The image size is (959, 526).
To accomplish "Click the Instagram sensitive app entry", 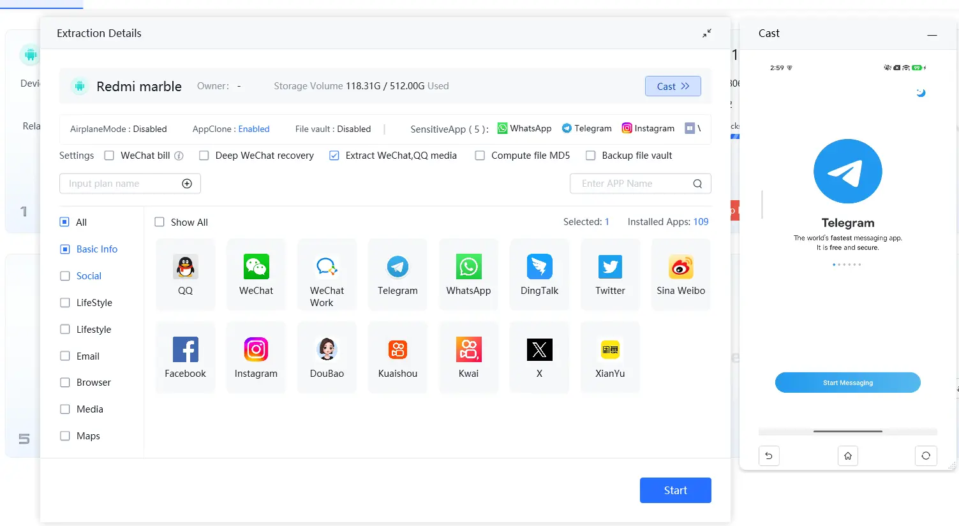I will tap(648, 128).
